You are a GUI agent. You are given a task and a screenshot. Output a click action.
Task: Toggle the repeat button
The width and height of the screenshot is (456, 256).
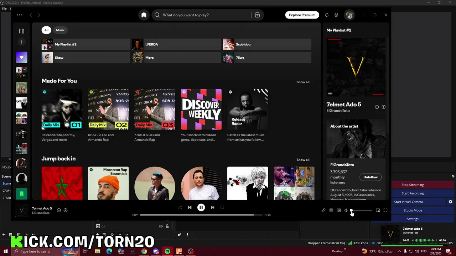pos(222,207)
